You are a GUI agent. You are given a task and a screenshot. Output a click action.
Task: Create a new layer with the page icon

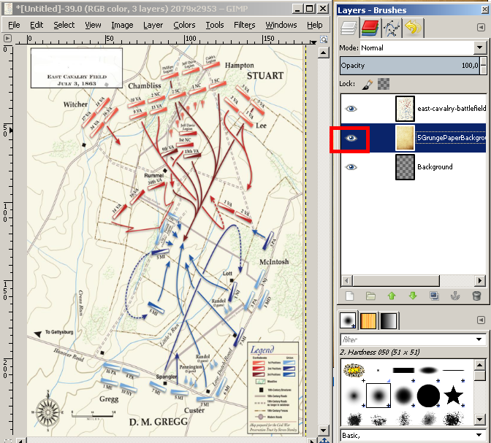(349, 296)
